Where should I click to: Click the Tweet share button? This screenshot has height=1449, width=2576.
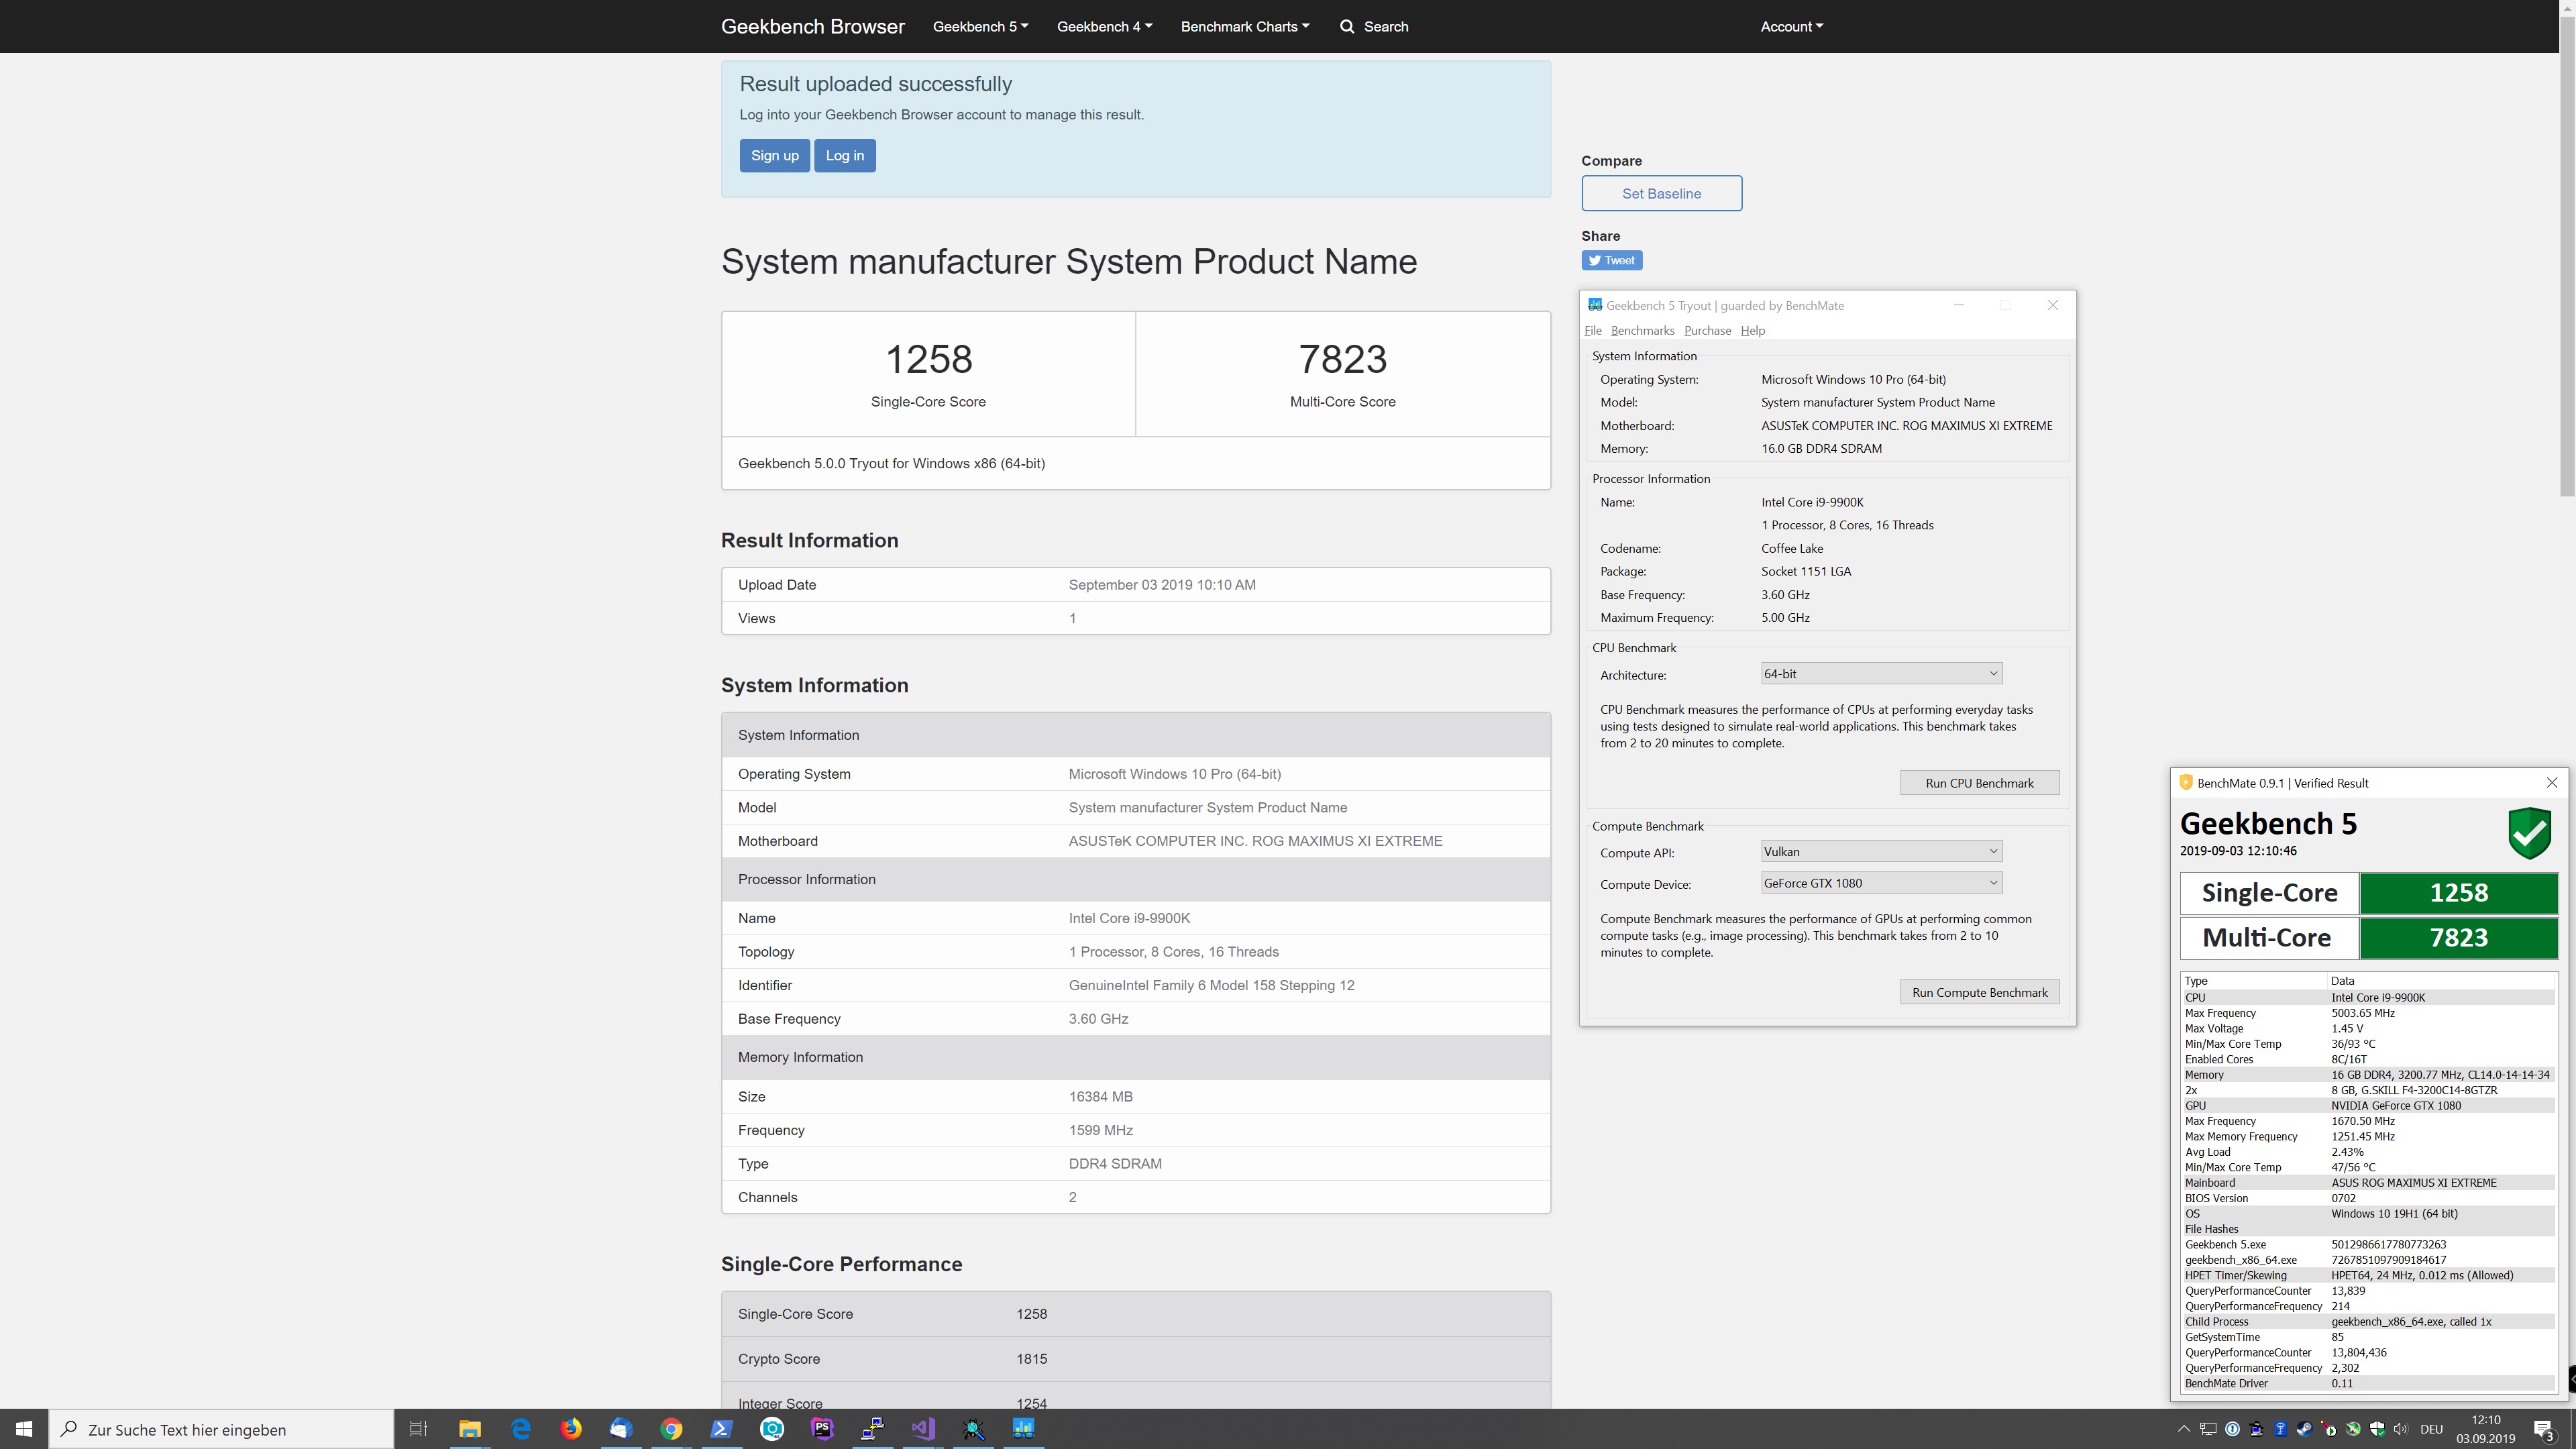coord(1611,261)
